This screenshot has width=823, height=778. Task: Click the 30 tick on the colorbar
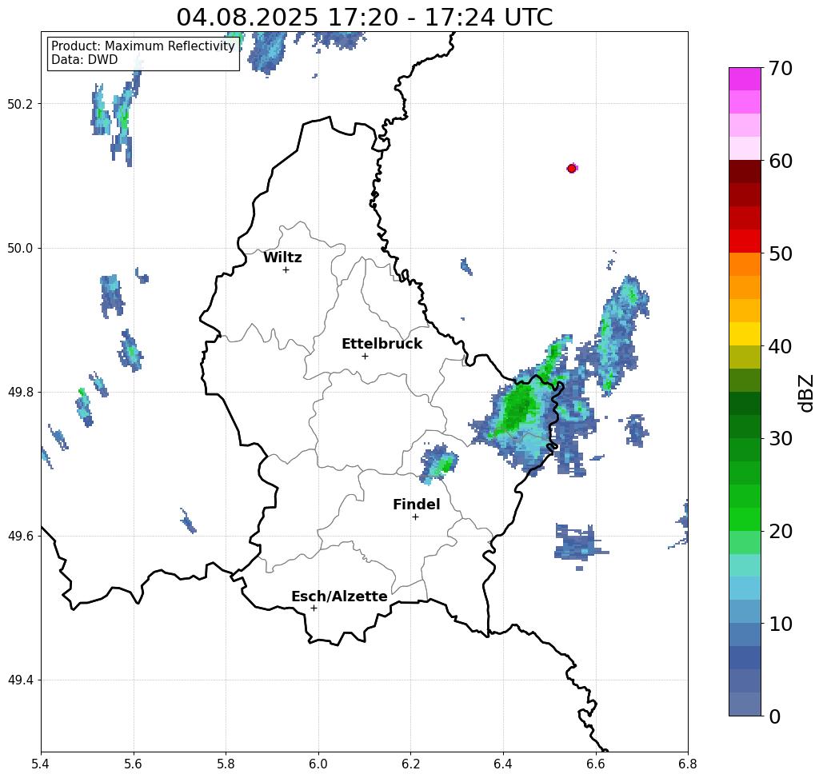[x=781, y=438]
